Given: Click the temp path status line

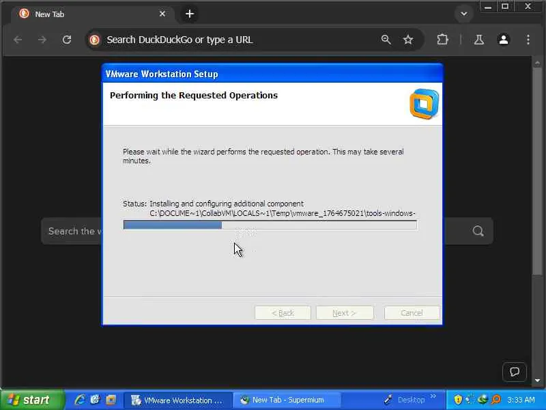Looking at the screenshot, I should point(283,213).
